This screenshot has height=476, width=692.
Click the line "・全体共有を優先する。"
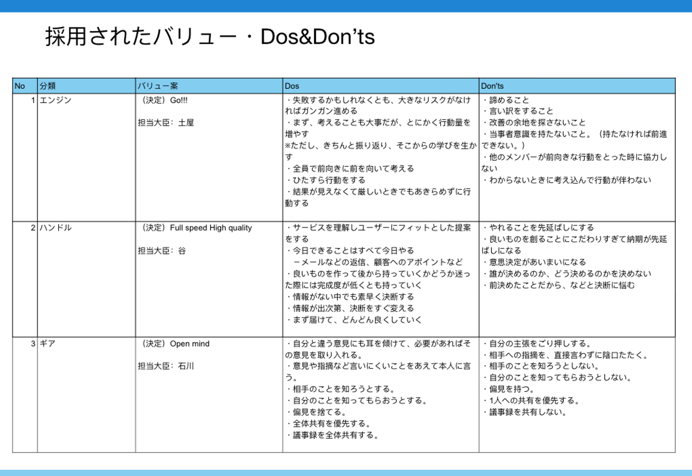click(x=328, y=424)
